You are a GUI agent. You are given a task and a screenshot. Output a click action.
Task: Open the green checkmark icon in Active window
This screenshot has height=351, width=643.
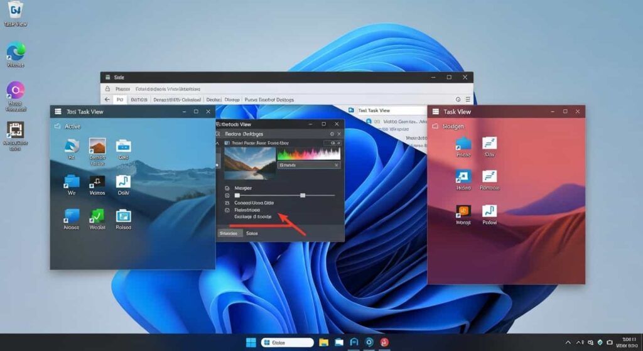(x=97, y=216)
